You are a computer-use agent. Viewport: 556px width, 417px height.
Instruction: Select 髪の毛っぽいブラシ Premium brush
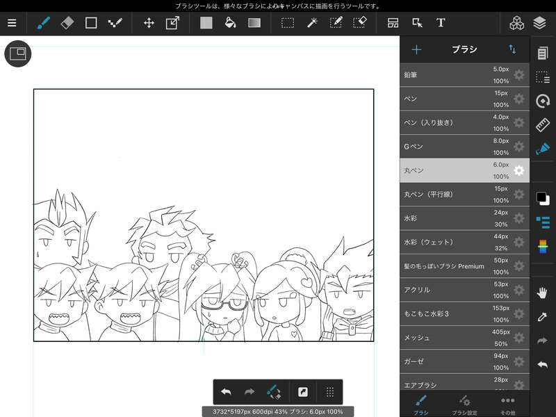(464, 266)
